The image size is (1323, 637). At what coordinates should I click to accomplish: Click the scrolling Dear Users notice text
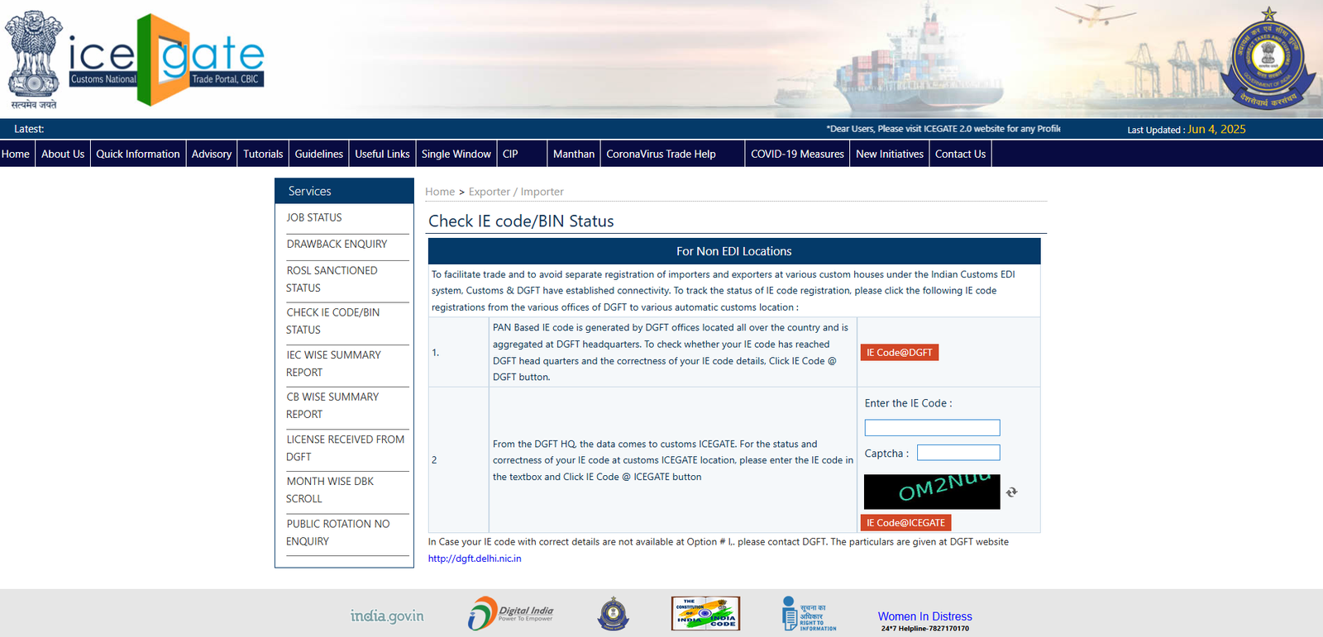(x=943, y=129)
